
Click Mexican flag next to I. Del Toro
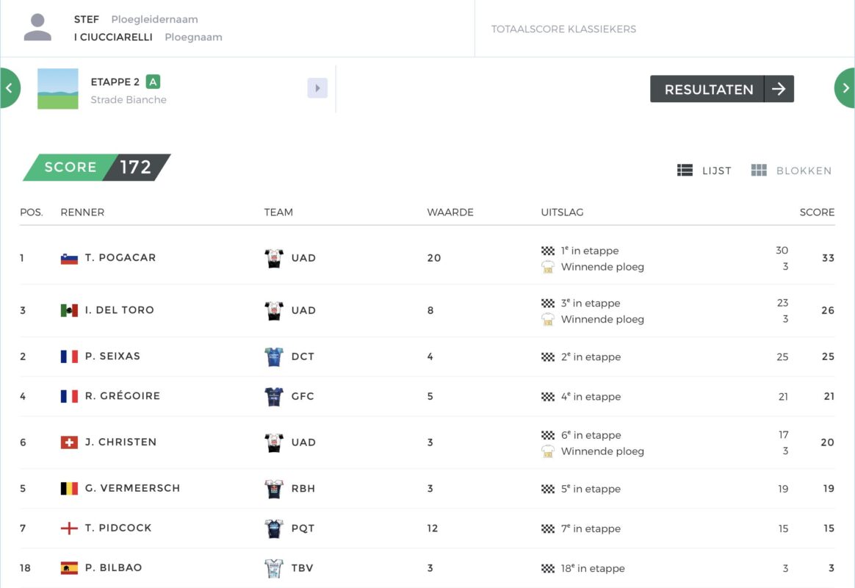point(69,310)
